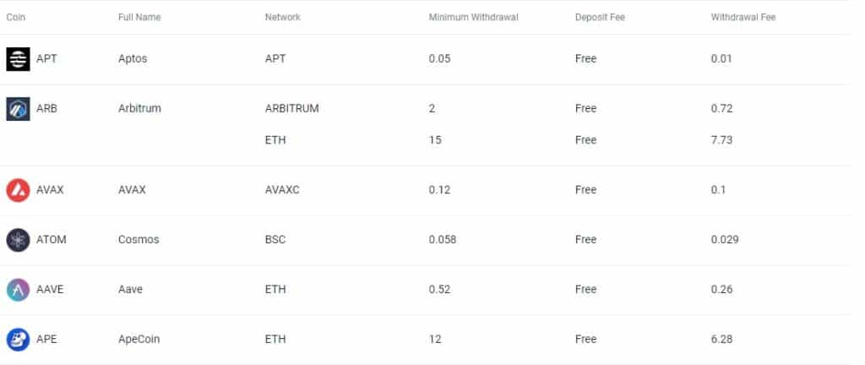Select the AVAXC network entry
The width and height of the screenshot is (865, 365).
282,190
